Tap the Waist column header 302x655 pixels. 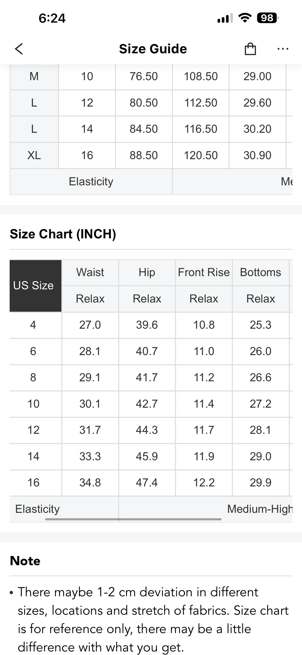(90, 272)
